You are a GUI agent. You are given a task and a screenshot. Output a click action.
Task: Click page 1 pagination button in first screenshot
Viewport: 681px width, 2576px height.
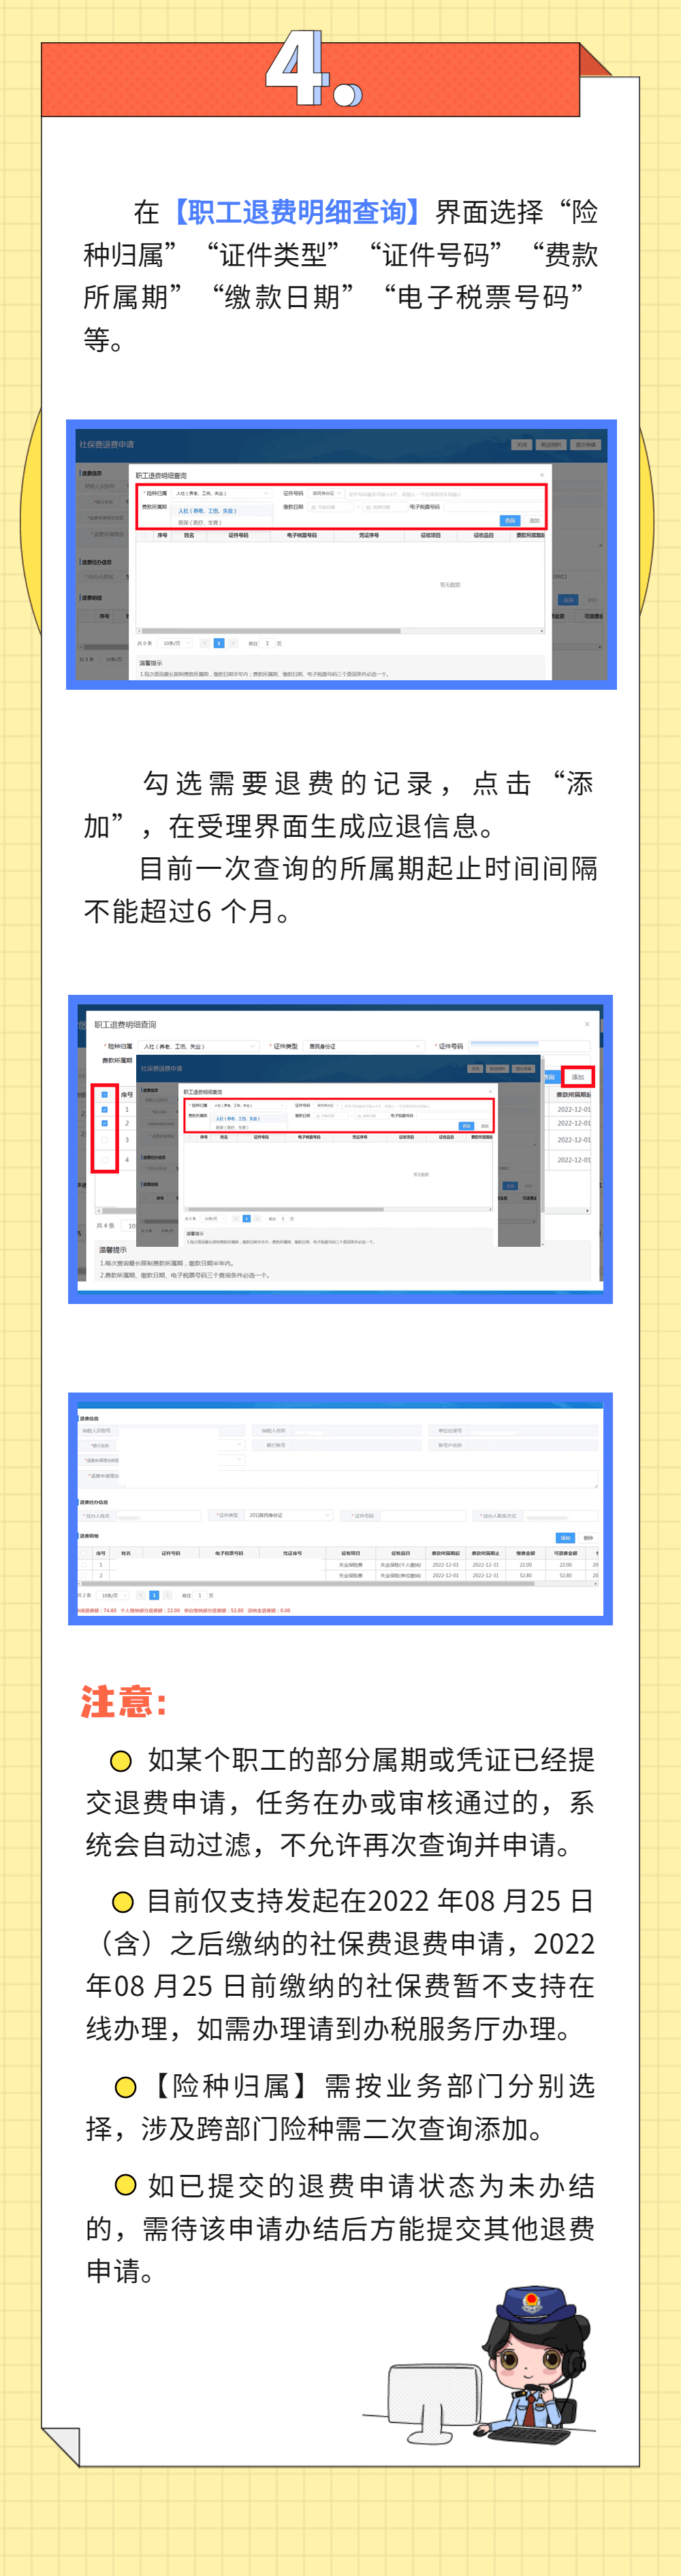click(x=219, y=643)
